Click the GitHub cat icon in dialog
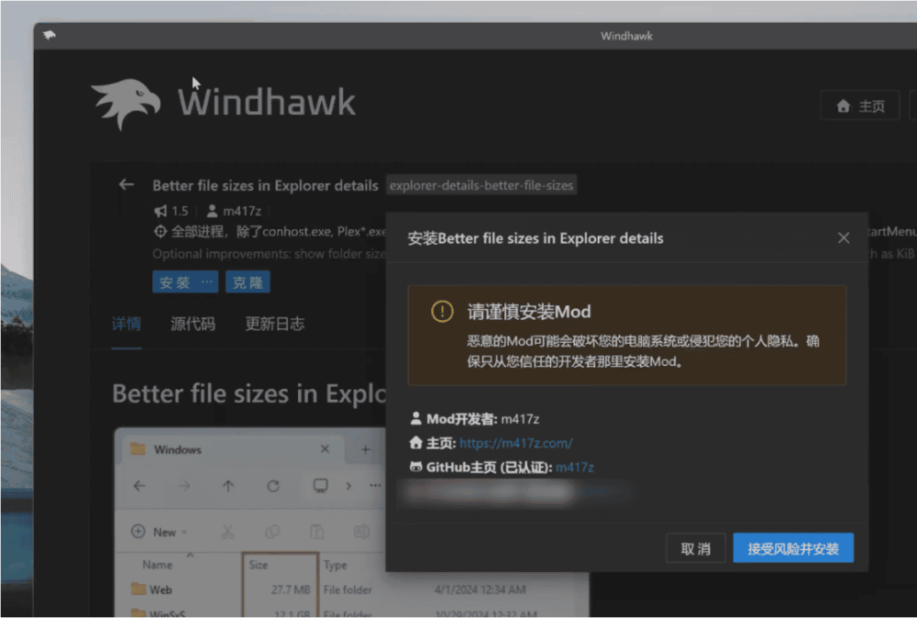The width and height of the screenshot is (917, 618). click(x=415, y=467)
